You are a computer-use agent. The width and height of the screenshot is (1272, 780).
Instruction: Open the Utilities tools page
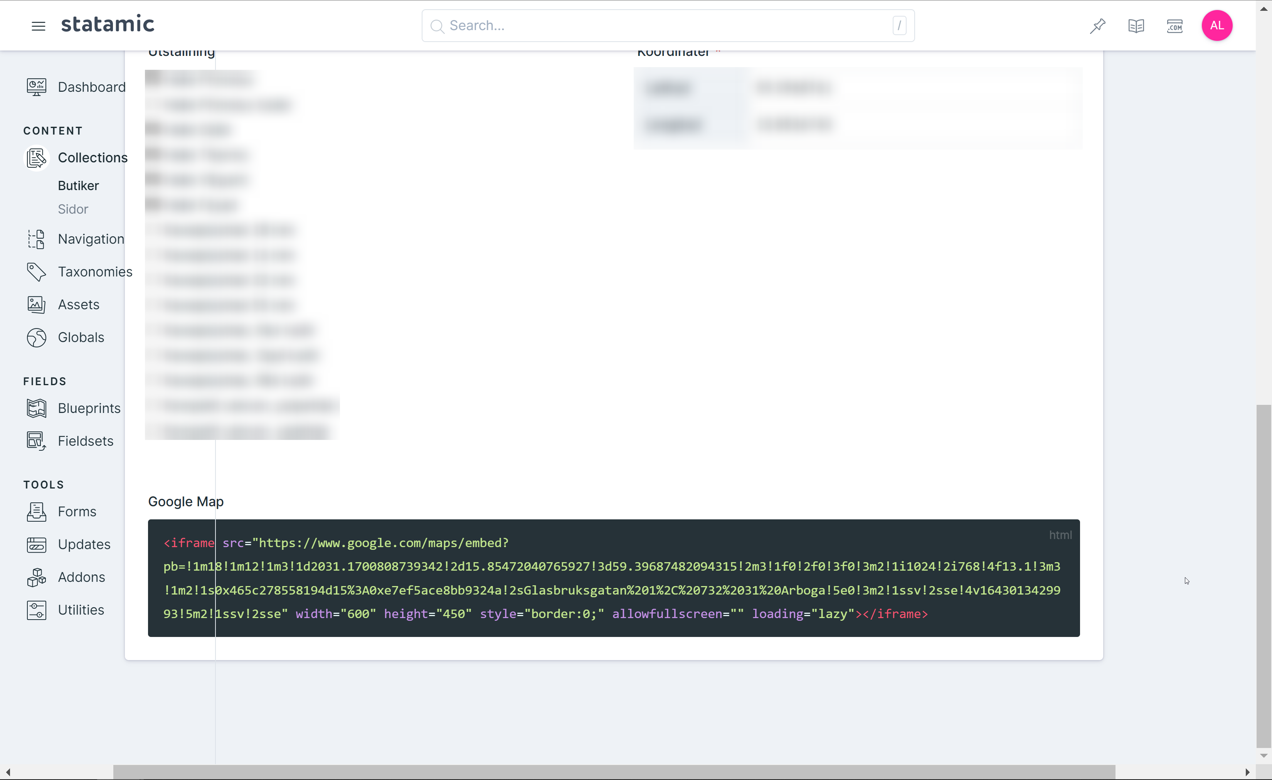pyautogui.click(x=81, y=610)
